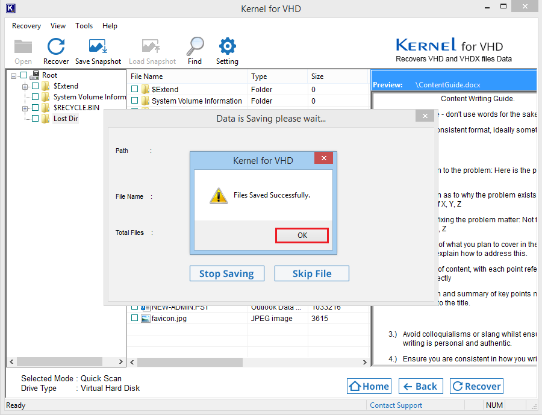Click the $Extend folder icon in tree
This screenshot has height=415, width=542.
pos(46,86)
